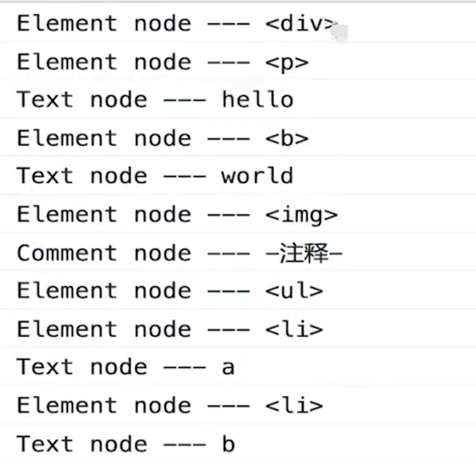Screen dimensions: 476x461
Task: Click the <ul> tag text
Action: 294,290
